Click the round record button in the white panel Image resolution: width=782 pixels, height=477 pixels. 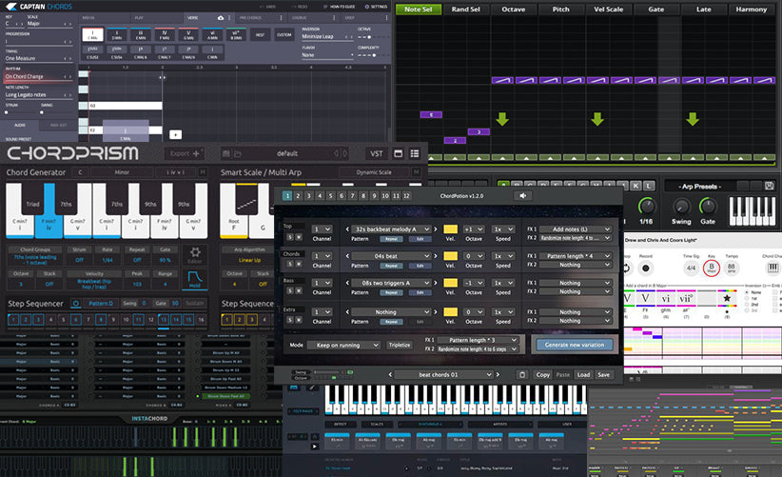(x=646, y=268)
